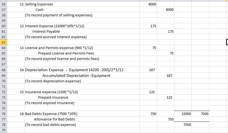This screenshot has height=133, width=228.
Task: Select row header 63
Action: [x=3, y=42]
